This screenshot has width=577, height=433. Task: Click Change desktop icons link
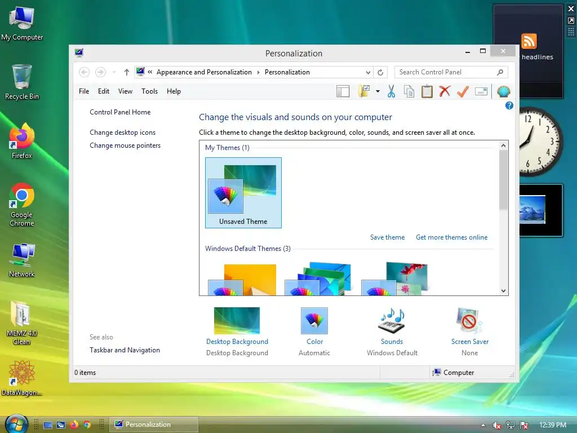tap(122, 132)
